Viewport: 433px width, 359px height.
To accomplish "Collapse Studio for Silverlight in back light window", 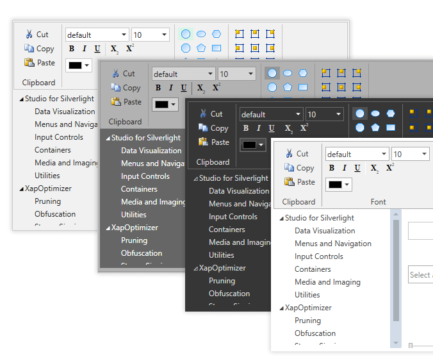I will (x=21, y=99).
